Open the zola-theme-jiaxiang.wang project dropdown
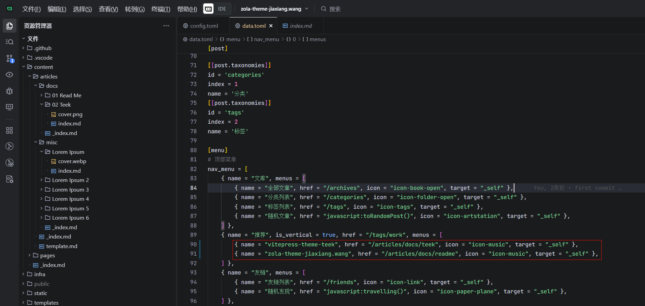The height and width of the screenshot is (306, 645). 275,9
